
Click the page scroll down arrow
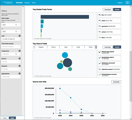(x=130, y=119)
